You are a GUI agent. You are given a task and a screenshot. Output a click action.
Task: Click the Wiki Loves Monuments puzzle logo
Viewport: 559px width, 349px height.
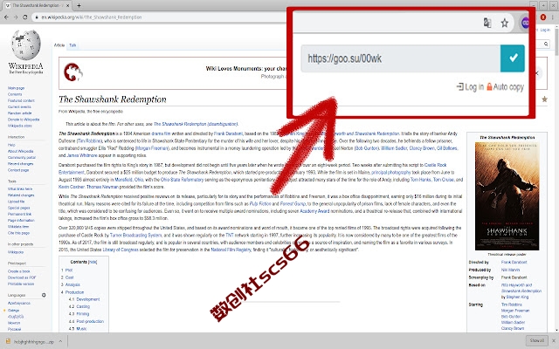[72, 72]
